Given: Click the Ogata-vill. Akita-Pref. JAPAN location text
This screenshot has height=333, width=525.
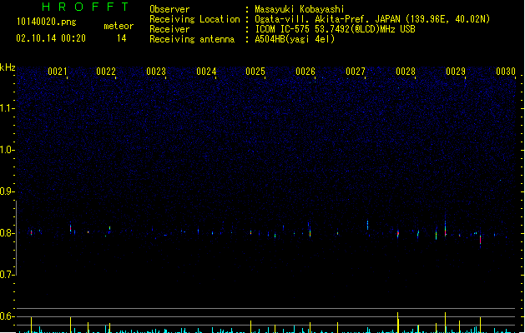Looking at the screenshot, I should (x=372, y=19).
